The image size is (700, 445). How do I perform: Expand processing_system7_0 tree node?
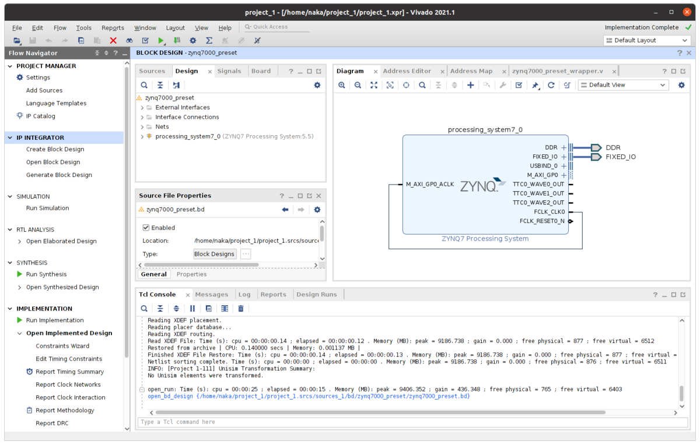pos(142,136)
